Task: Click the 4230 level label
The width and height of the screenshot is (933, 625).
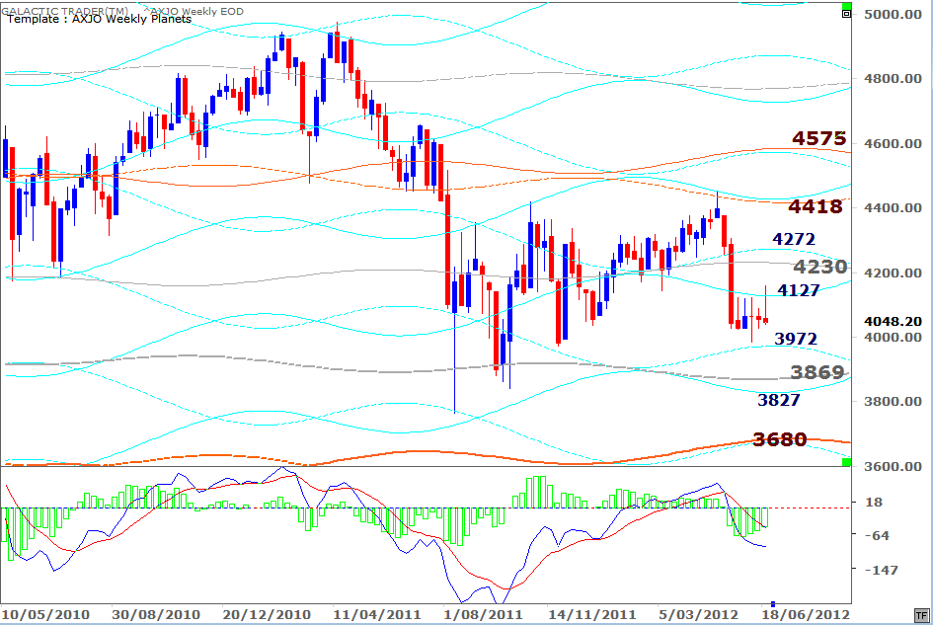Action: [819, 267]
